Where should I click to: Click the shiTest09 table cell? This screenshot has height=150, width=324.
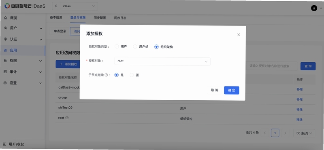(x=65, y=108)
